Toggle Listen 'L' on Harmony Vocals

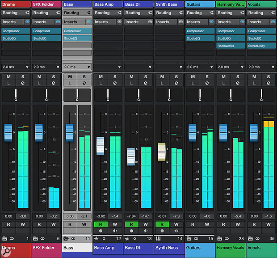[223, 83]
